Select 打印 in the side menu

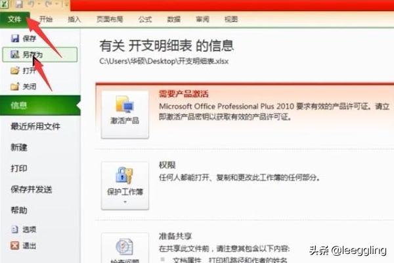(x=19, y=168)
